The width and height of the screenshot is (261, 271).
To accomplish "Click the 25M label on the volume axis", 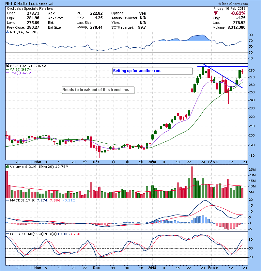I will click(252, 170).
